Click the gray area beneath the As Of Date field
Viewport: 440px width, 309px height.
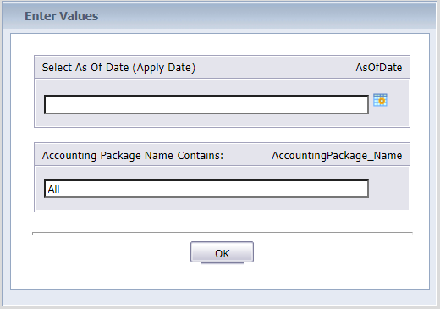(206, 120)
